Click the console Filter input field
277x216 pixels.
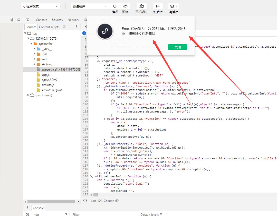pos(105,214)
